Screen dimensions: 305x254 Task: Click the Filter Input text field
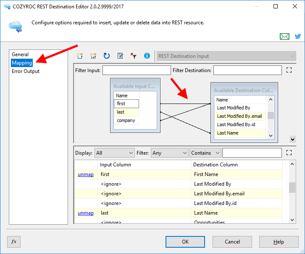(x=137, y=70)
